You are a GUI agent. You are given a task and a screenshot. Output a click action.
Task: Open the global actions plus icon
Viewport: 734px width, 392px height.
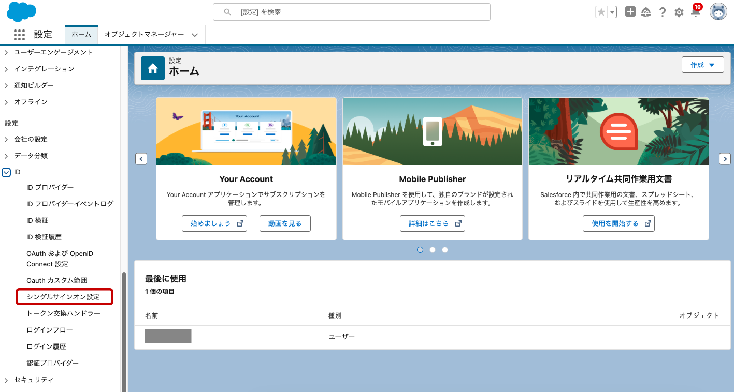click(630, 12)
